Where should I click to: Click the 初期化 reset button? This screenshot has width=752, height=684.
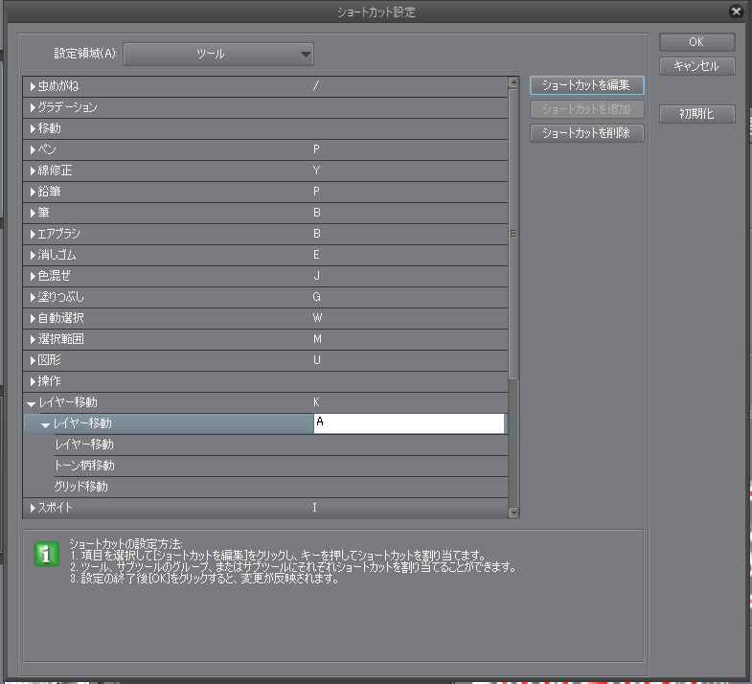pos(696,114)
